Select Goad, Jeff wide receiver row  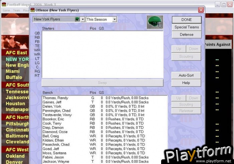104,149
